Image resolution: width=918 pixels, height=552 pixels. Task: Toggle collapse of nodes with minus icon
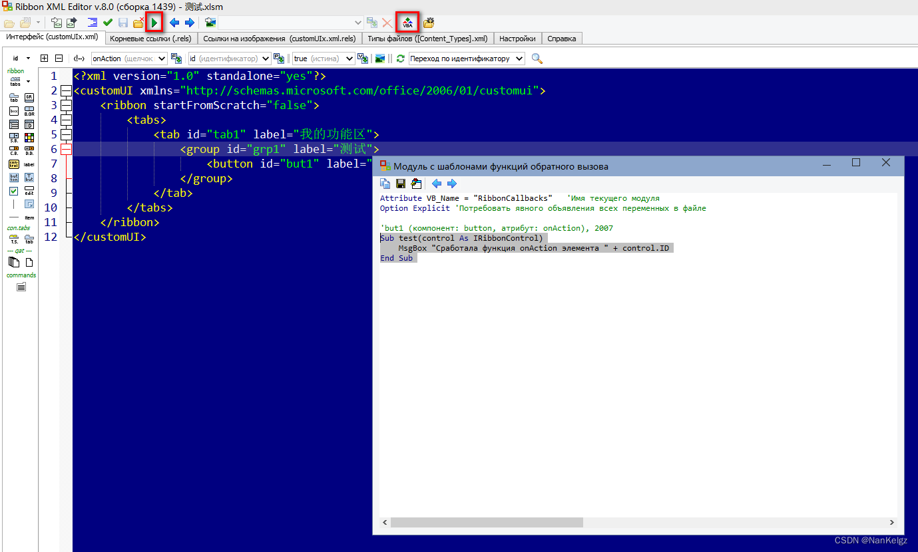point(59,58)
